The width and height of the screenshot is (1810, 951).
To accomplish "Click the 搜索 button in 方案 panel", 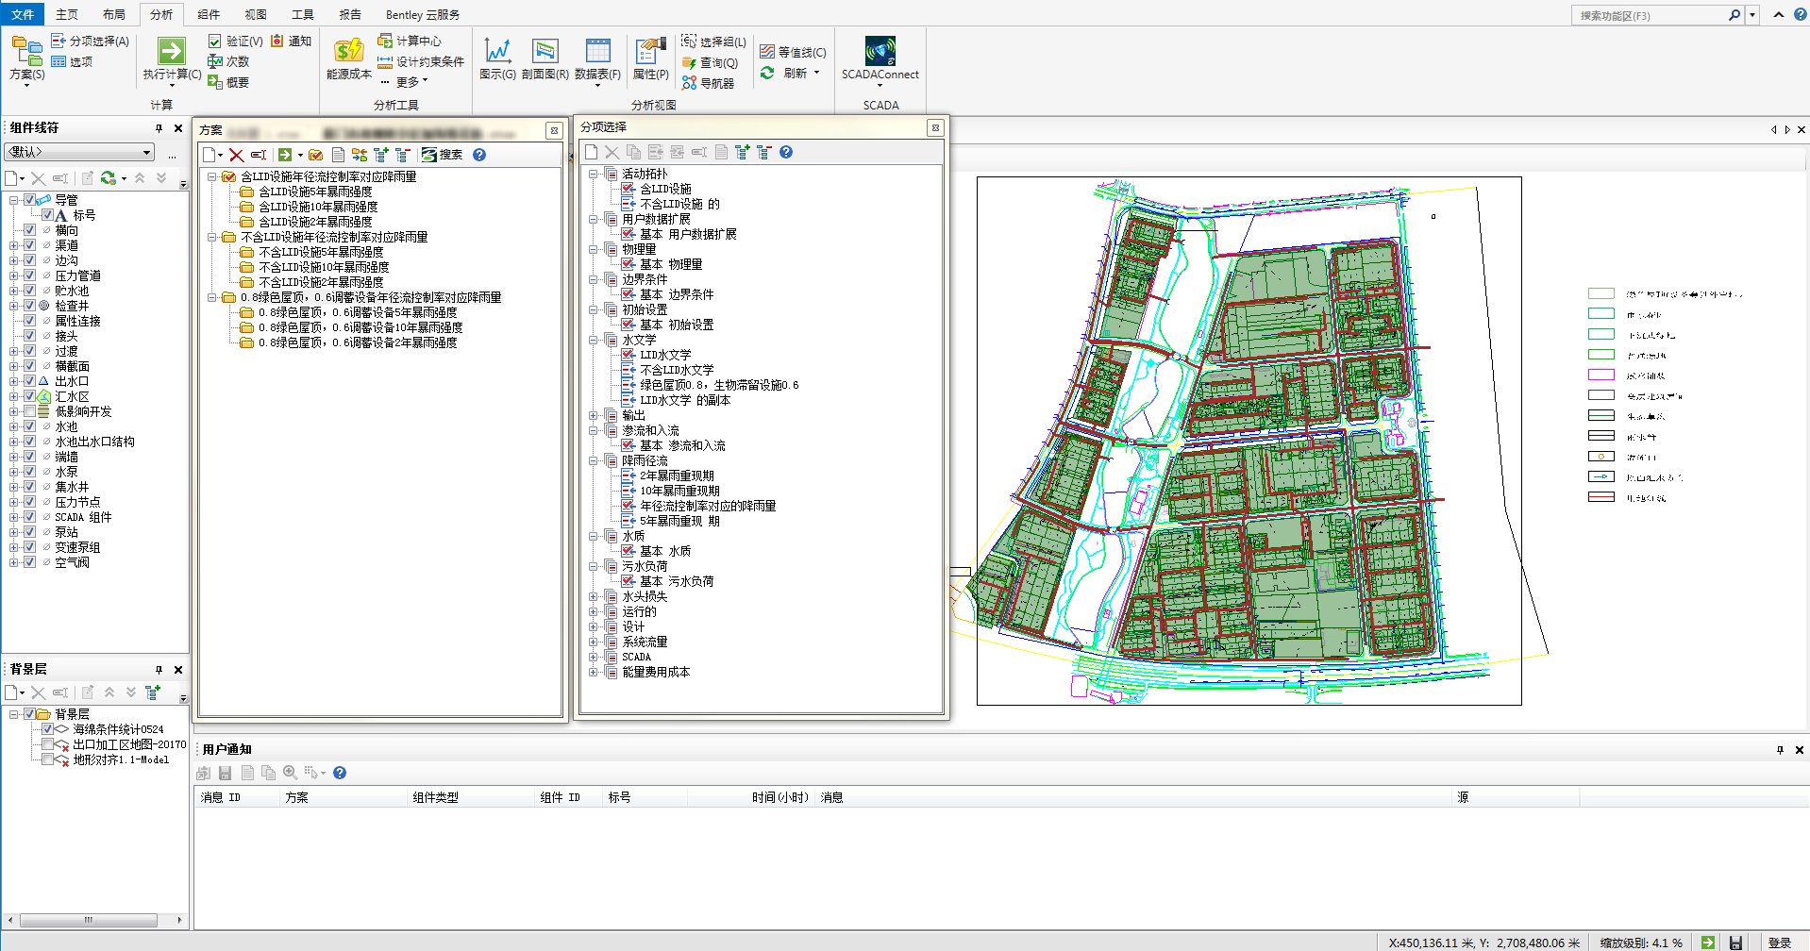I will 443,155.
